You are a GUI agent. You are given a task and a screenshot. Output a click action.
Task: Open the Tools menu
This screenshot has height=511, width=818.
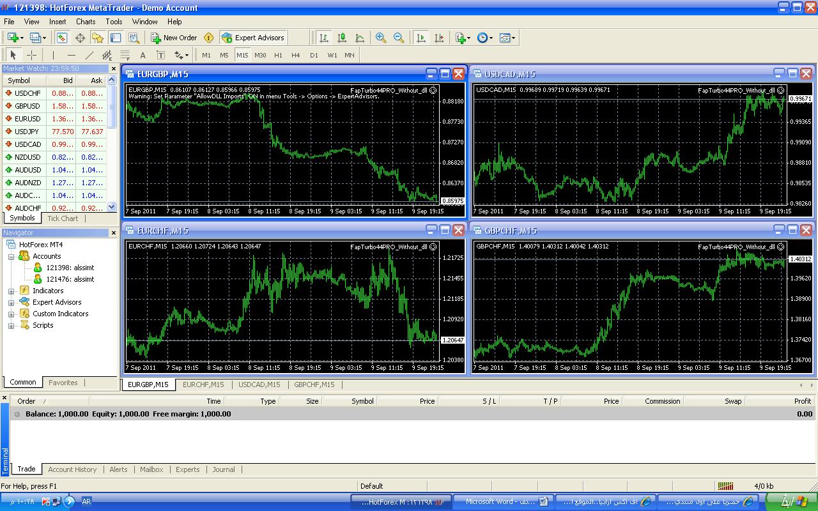(x=114, y=21)
